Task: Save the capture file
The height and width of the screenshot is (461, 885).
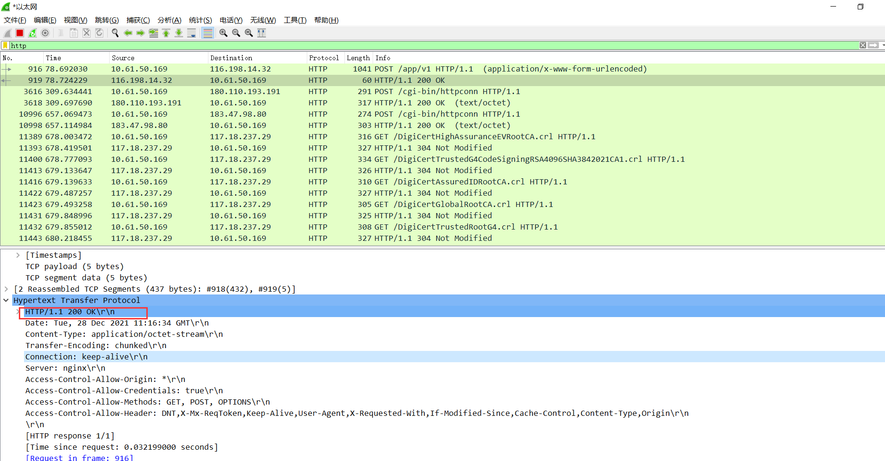Action: [x=74, y=33]
